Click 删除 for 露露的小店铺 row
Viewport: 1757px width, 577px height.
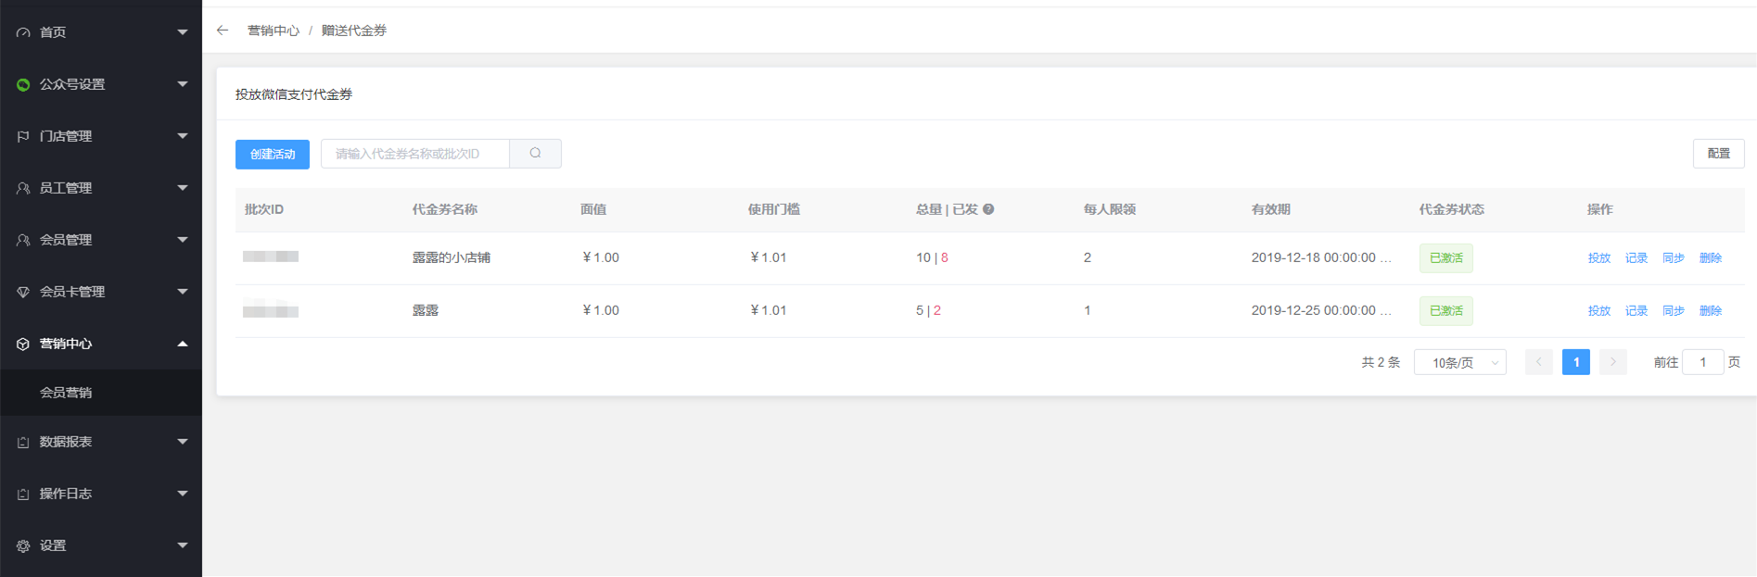(x=1711, y=258)
